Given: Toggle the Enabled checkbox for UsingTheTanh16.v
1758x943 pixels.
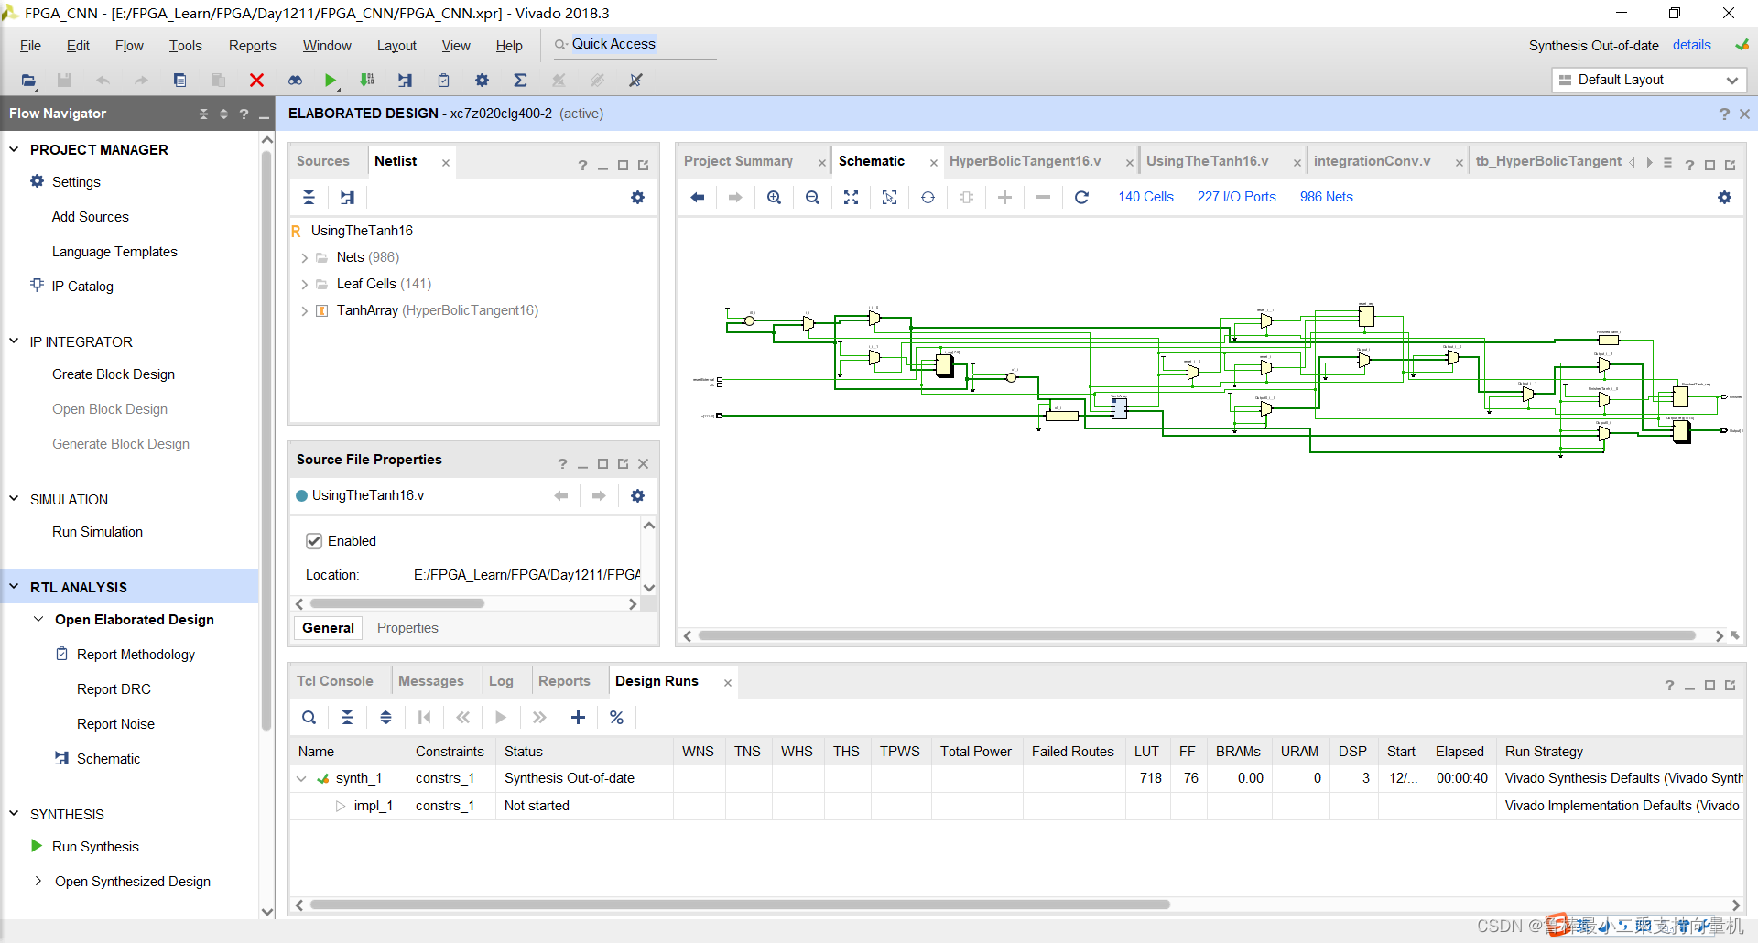Looking at the screenshot, I should coord(314,541).
